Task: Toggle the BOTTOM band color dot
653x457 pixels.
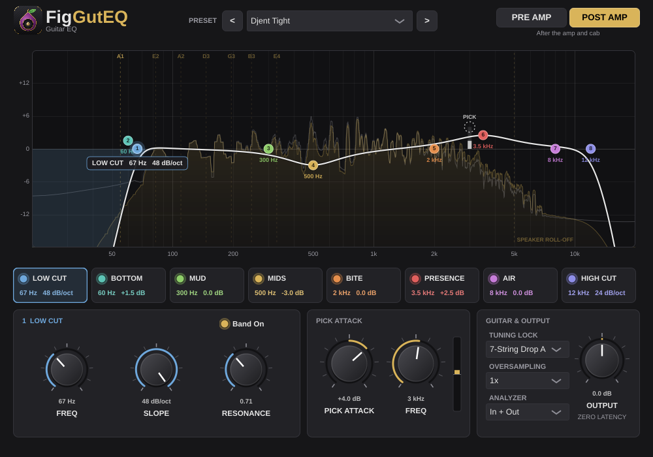Action: 102,279
